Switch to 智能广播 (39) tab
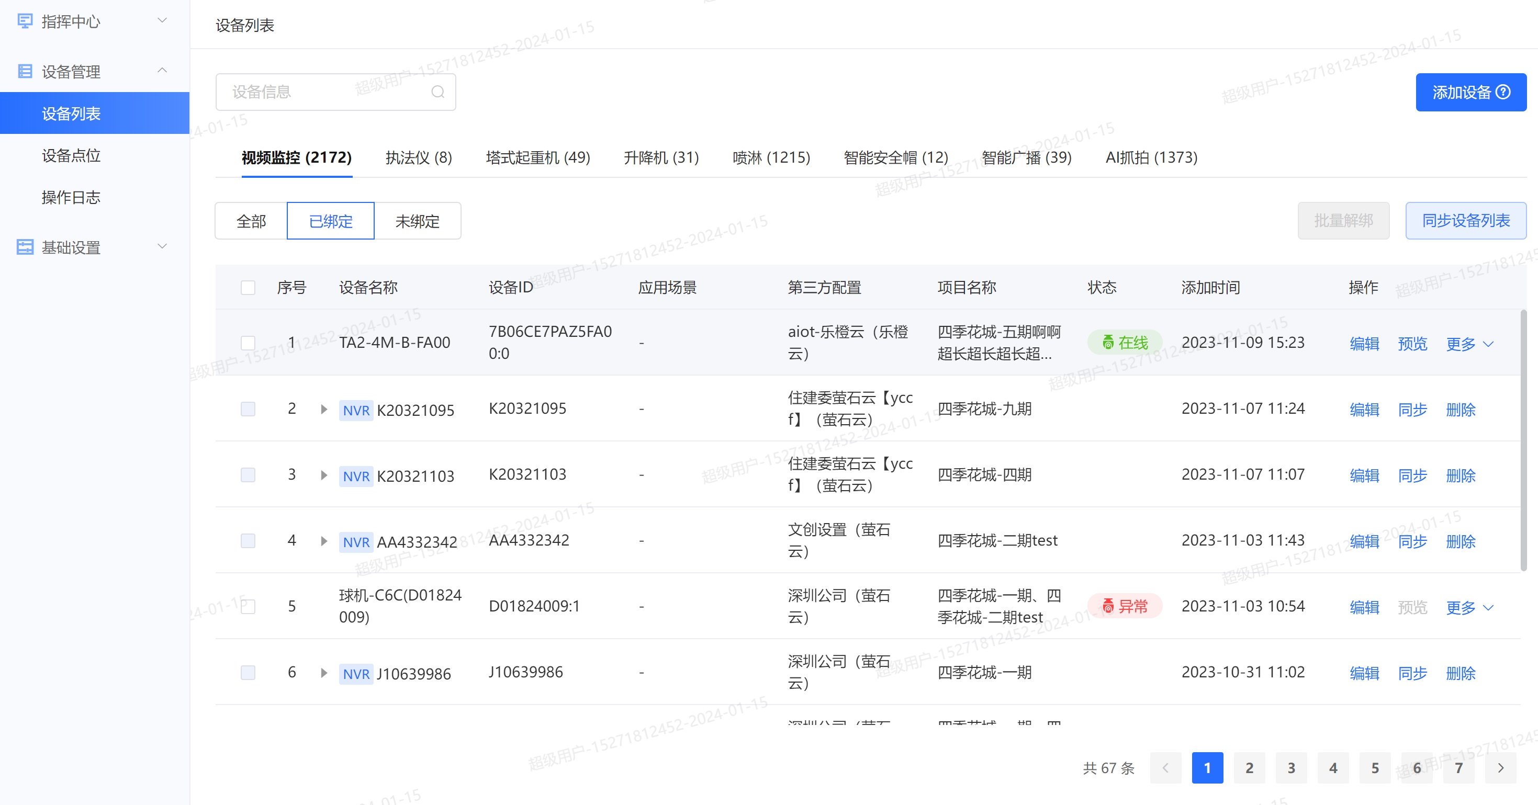Viewport: 1538px width, 805px height. 1026,157
